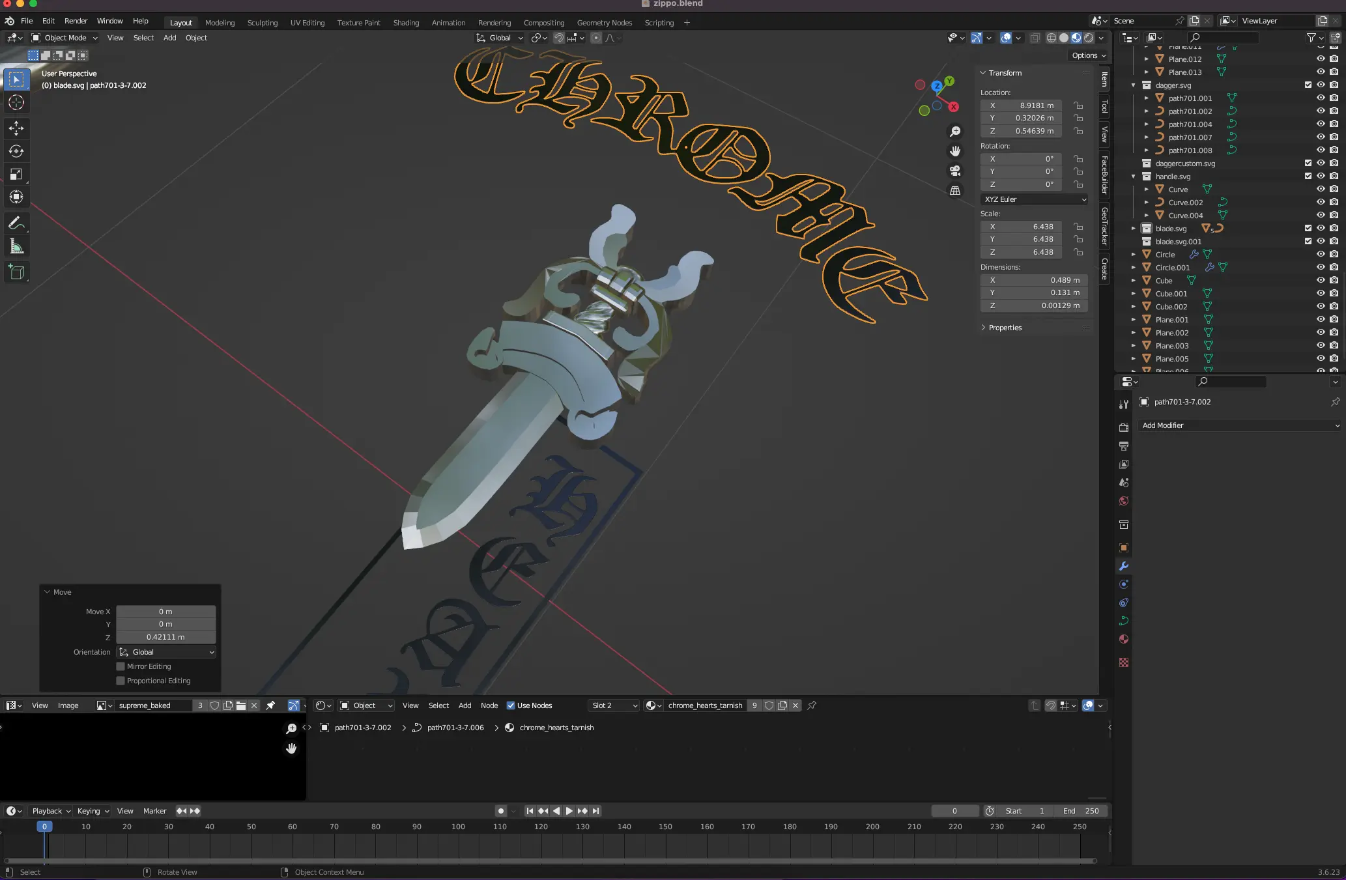Image resolution: width=1346 pixels, height=880 pixels.
Task: Open the World properties tab
Action: (x=1124, y=501)
